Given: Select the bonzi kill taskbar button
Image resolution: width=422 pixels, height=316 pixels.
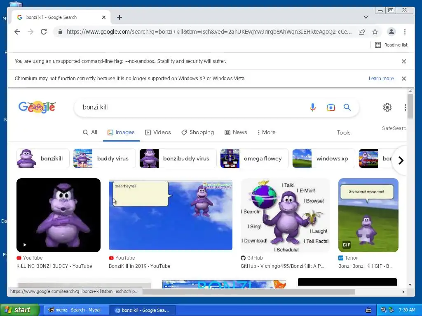Looking at the screenshot, I should tap(143, 310).
